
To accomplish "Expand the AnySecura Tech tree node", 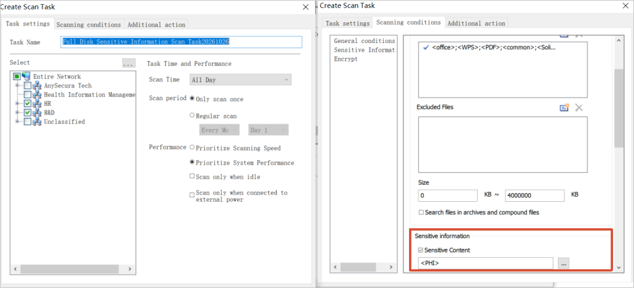I will click(17, 85).
